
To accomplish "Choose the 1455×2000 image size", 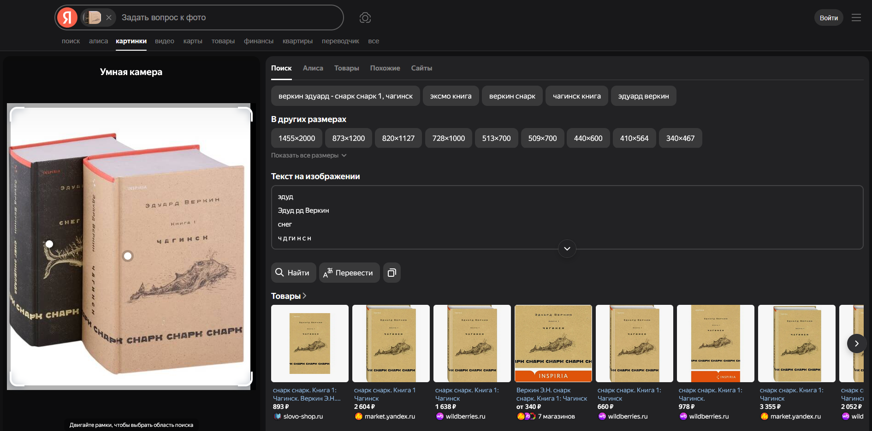I will 297,138.
